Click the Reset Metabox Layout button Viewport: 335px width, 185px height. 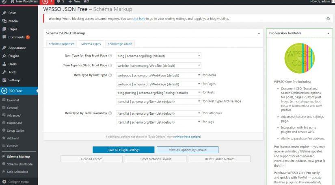(156, 159)
